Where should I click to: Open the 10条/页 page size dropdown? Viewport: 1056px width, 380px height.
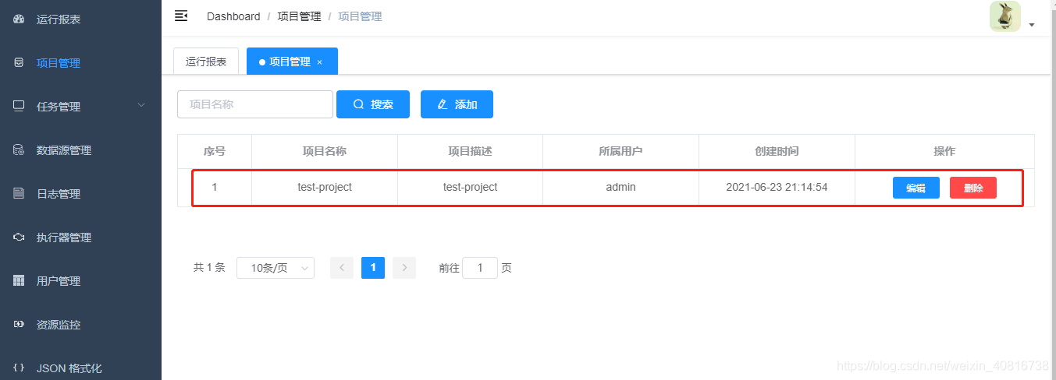pyautogui.click(x=276, y=268)
